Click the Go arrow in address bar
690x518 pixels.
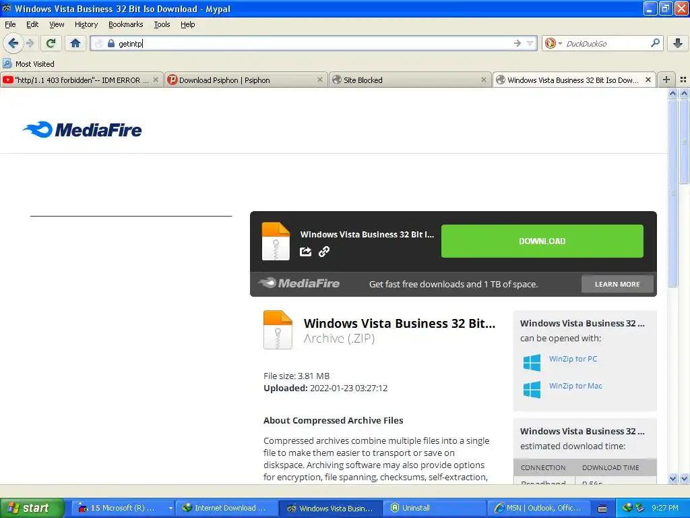517,43
